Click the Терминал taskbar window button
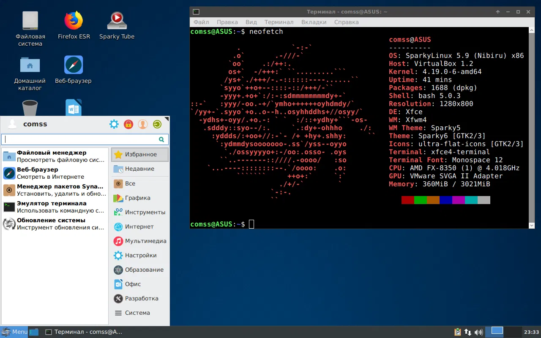This screenshot has height=338, width=541. [84, 332]
